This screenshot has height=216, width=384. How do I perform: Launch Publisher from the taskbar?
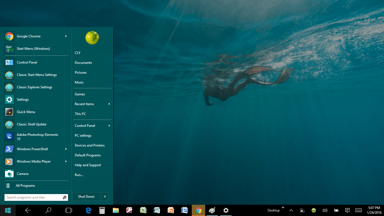pyautogui.click(x=157, y=210)
